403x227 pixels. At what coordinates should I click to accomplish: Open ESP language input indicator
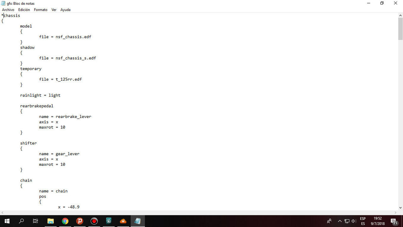(363, 221)
